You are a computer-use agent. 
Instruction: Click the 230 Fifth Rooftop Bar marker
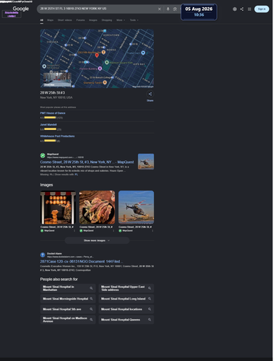[x=103, y=52]
